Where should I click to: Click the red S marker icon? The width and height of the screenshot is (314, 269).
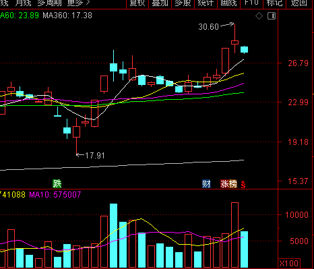243,185
